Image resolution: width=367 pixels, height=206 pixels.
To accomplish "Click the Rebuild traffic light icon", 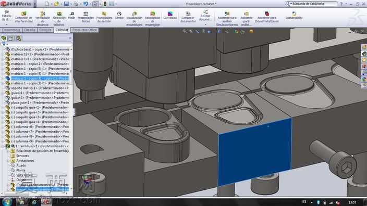I will [x=105, y=4].
